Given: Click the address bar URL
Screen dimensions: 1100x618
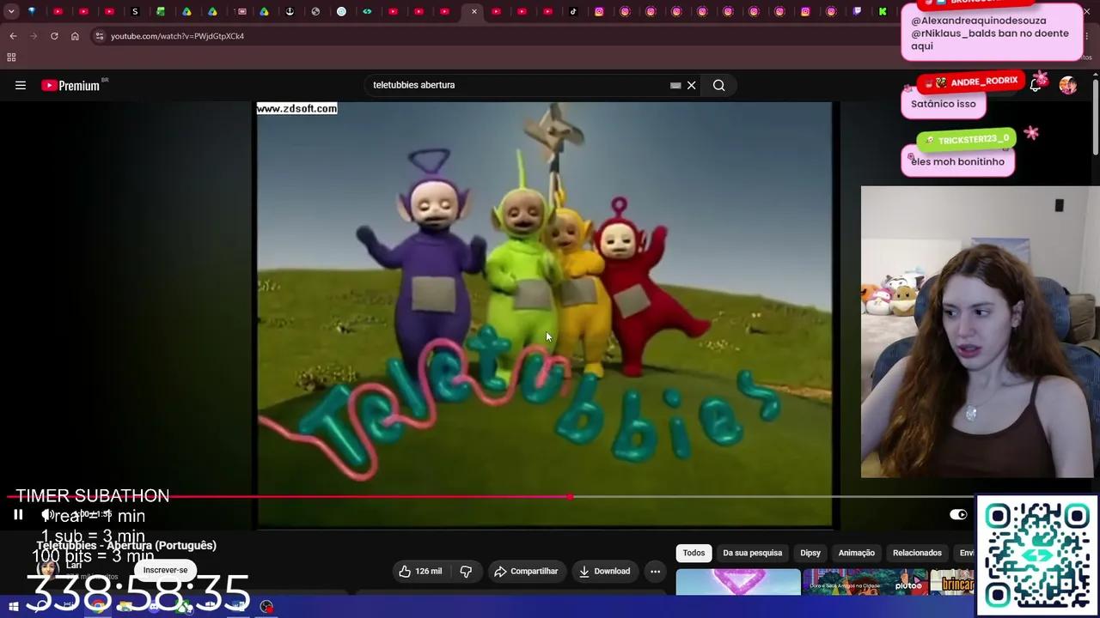Looking at the screenshot, I should click(x=177, y=36).
